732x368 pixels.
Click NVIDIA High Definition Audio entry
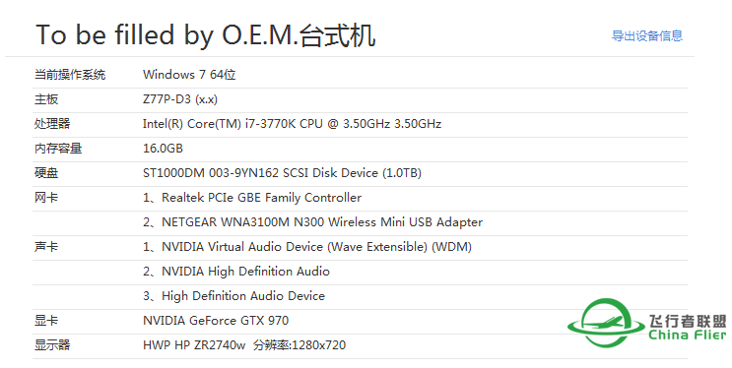tap(236, 272)
